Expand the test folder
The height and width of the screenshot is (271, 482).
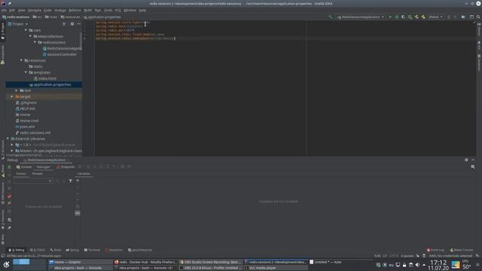[17, 90]
